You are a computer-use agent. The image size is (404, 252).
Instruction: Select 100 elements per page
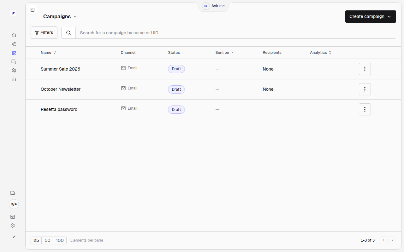(60, 240)
